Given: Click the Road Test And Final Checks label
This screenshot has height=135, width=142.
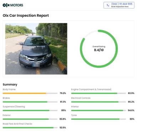Looking at the screenshot, I should tap(17, 124).
